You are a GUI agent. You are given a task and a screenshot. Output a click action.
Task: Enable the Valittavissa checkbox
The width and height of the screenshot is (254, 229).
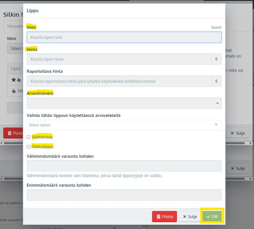29,137
